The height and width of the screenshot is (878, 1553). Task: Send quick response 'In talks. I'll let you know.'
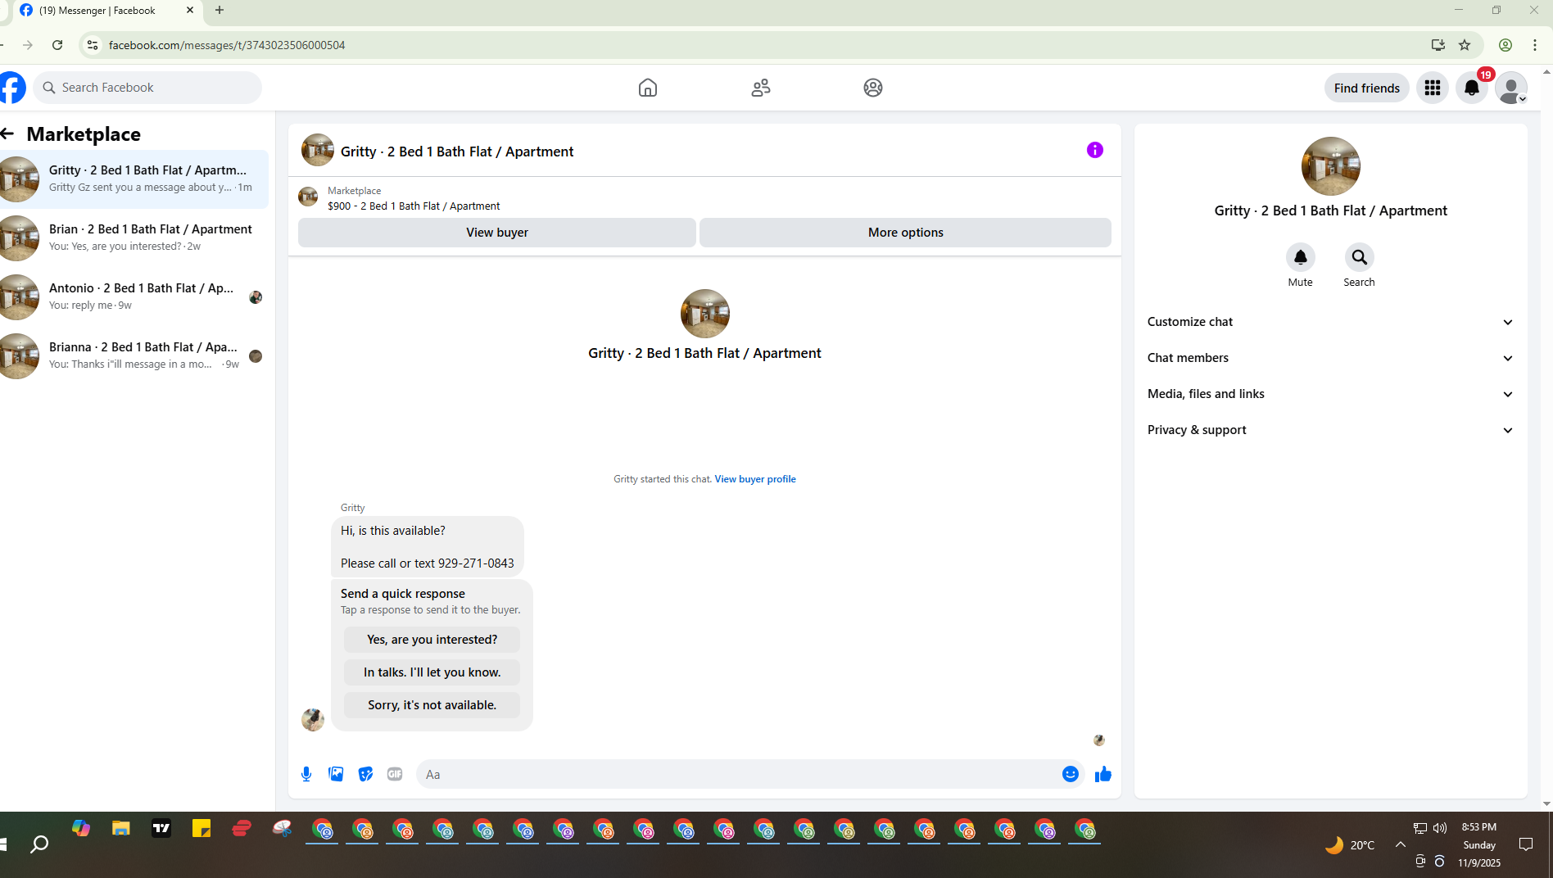432,672
